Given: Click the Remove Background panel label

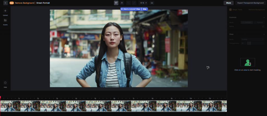Looking at the screenshot, I should tap(257, 10).
